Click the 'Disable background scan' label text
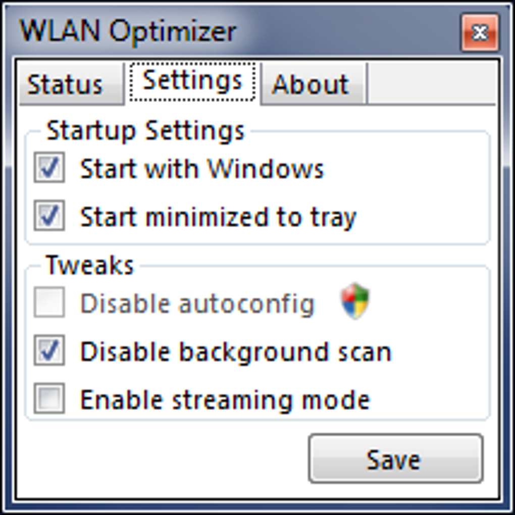The height and width of the screenshot is (515, 515). coord(236,352)
